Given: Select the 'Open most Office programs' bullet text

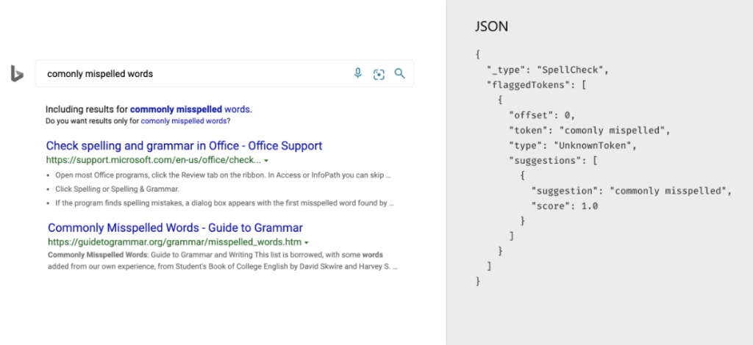Looking at the screenshot, I should (x=223, y=175).
